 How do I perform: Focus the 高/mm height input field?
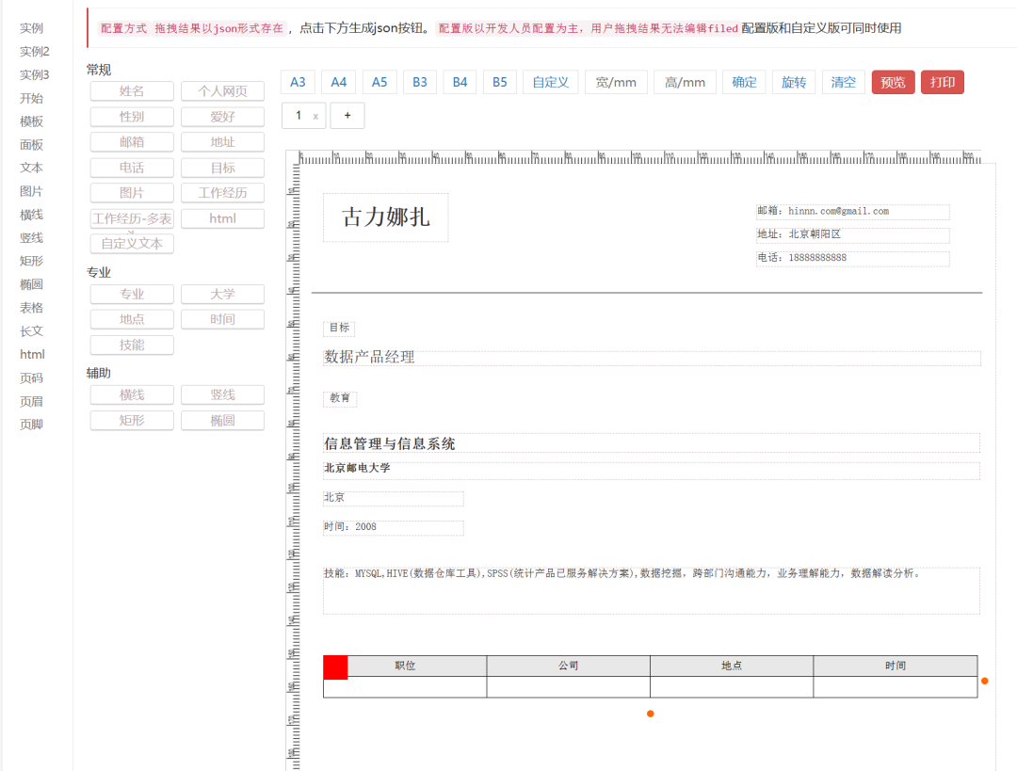point(685,82)
